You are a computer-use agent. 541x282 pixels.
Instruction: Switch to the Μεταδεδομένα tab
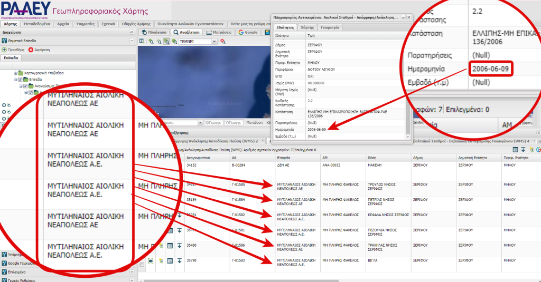pos(36,24)
